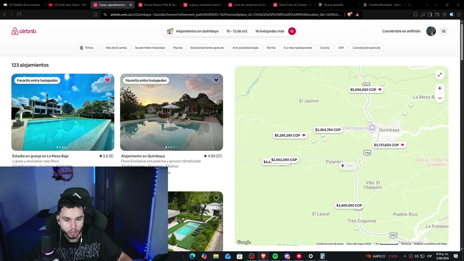Image resolution: width=464 pixels, height=261 pixels.
Task: Switch to the Santi Jara, Lhyan YouTube tab
Action: point(67,5)
